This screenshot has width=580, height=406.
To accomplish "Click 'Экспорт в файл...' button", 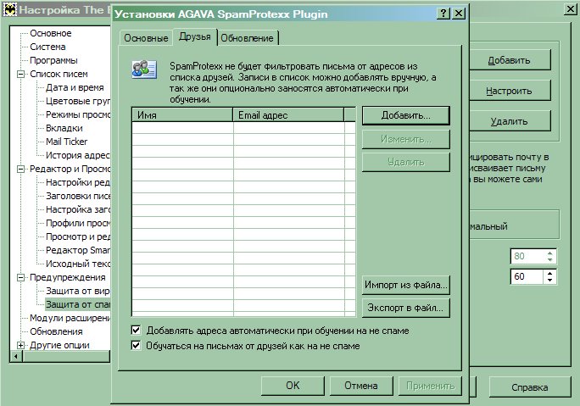I will (x=406, y=308).
